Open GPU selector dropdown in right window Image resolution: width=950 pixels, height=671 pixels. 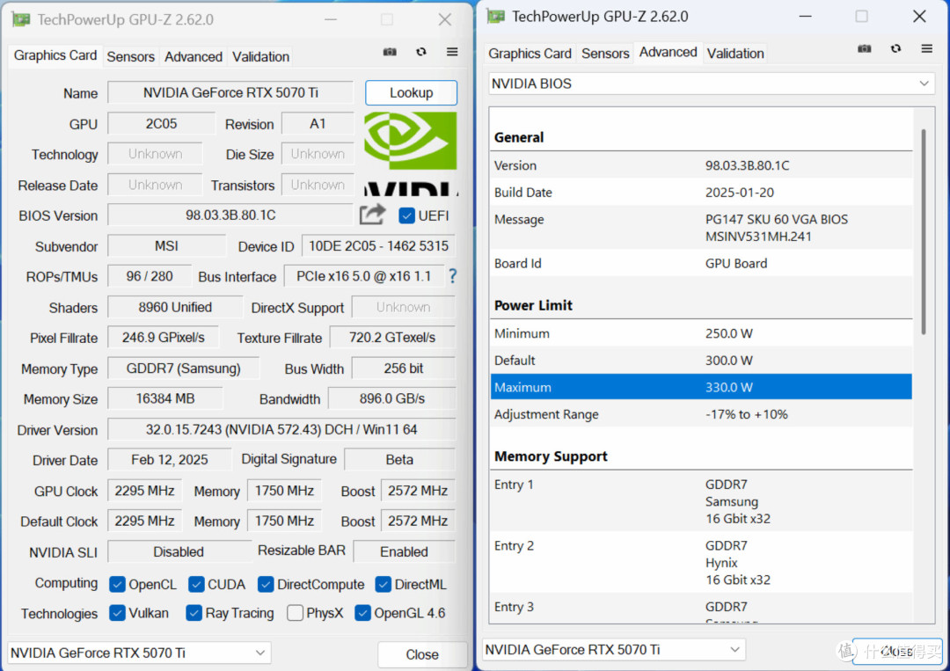(614, 650)
